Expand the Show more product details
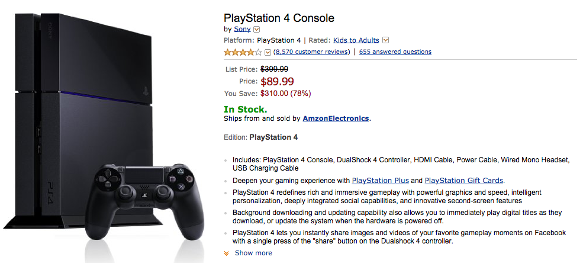This screenshot has width=583, height=263. pyautogui.click(x=253, y=253)
